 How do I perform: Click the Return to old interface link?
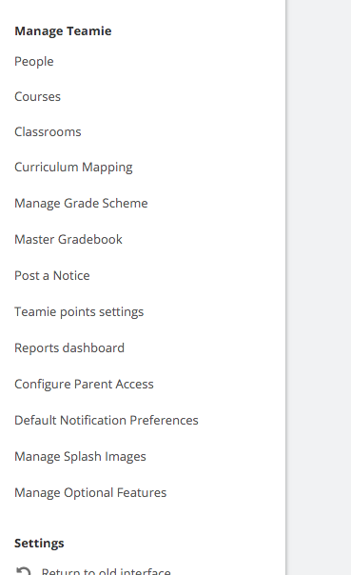(x=106, y=571)
